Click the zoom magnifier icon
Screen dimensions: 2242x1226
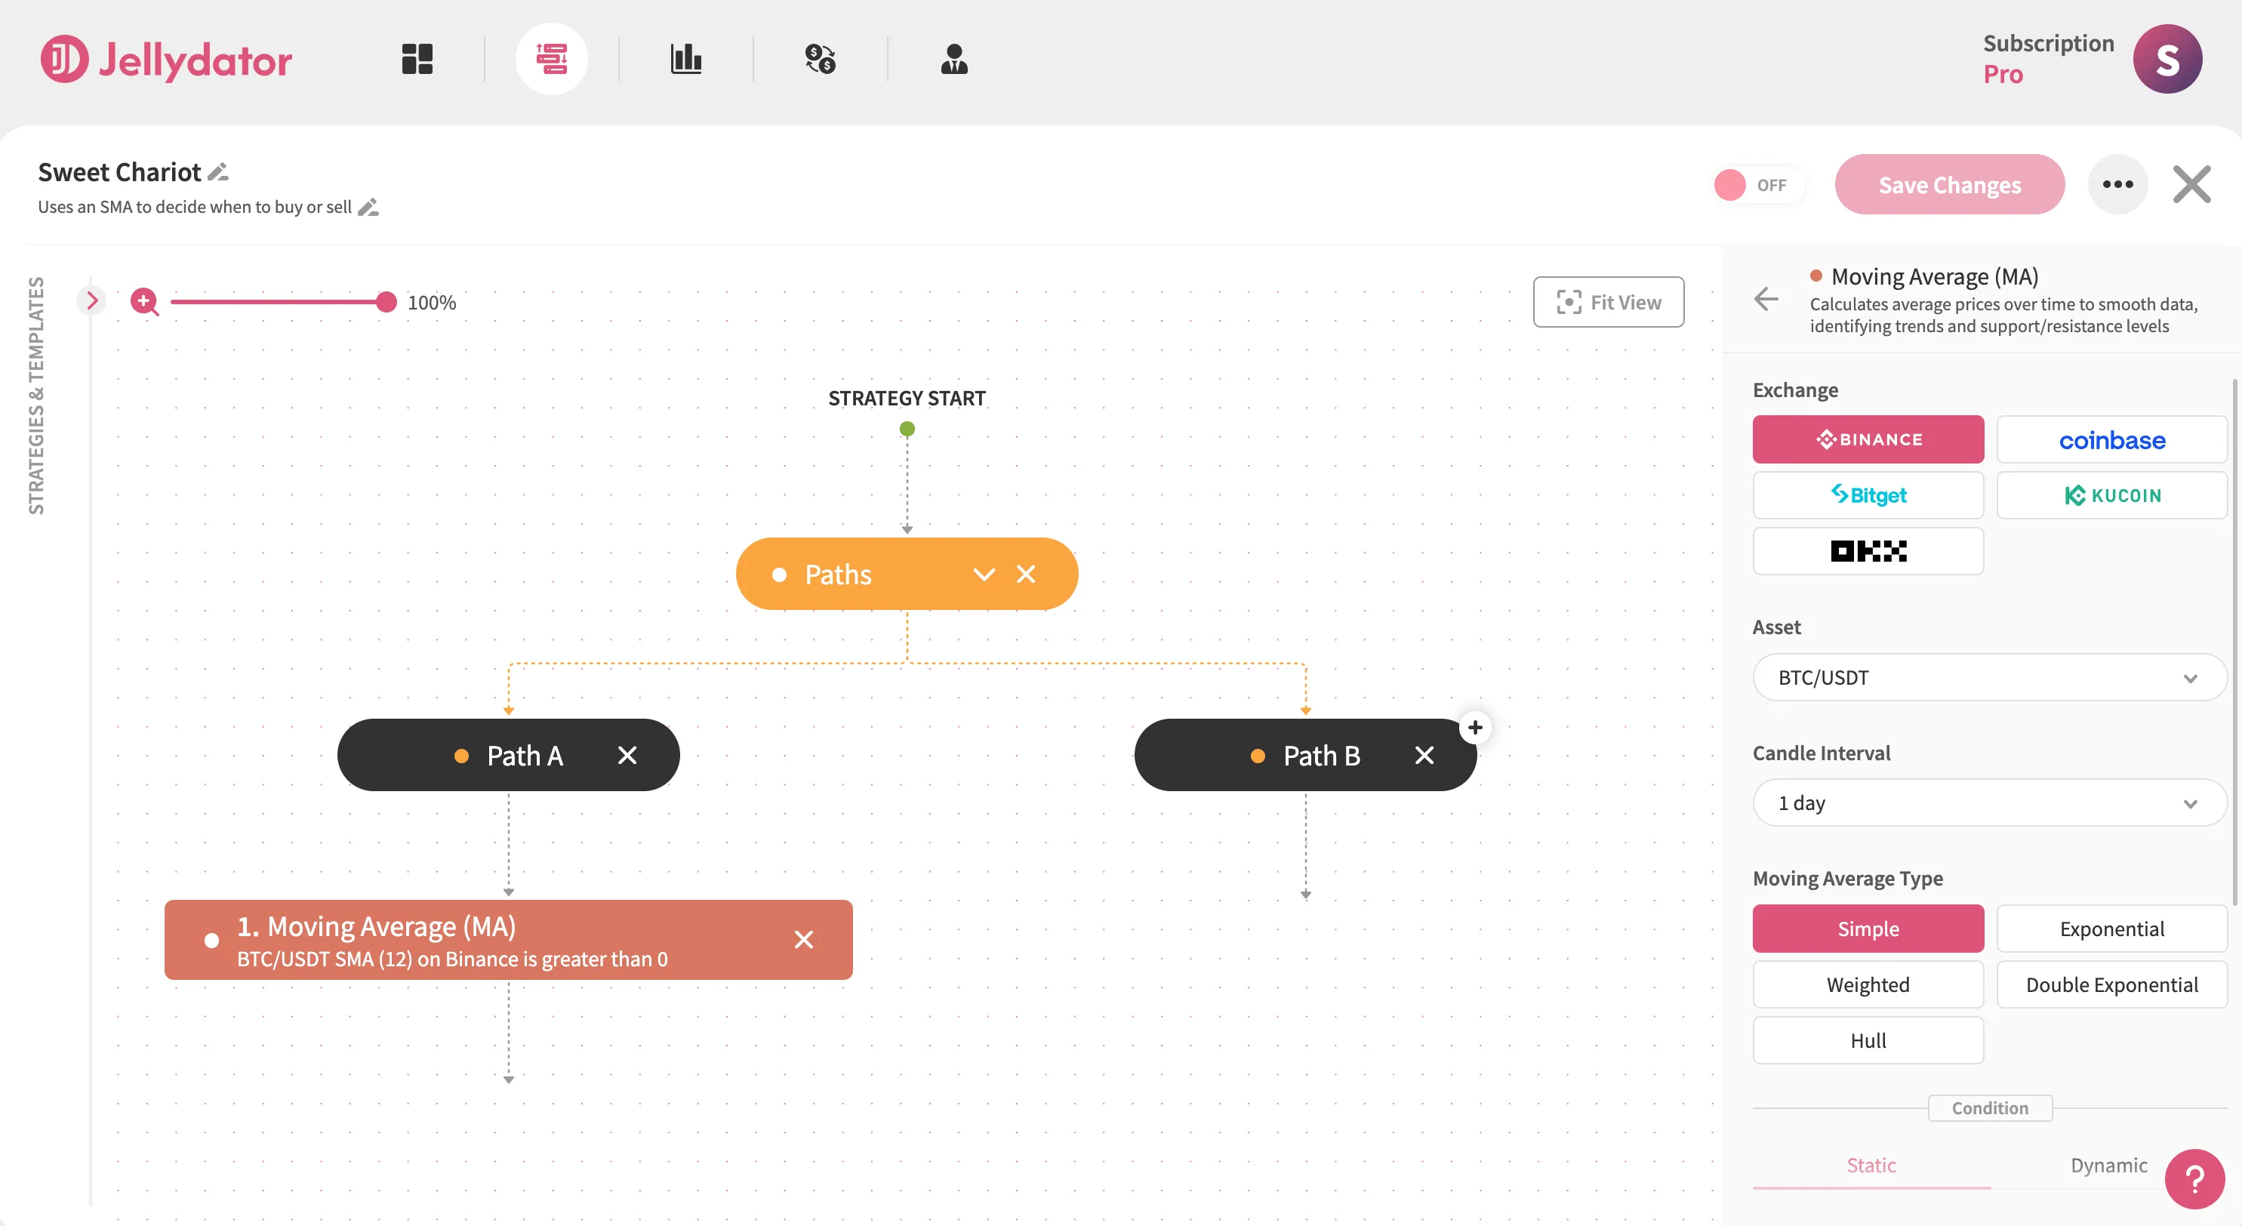click(x=143, y=302)
